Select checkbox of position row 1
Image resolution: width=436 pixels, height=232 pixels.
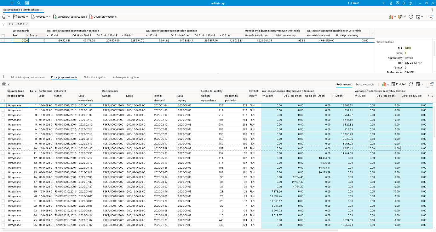pos(3,105)
